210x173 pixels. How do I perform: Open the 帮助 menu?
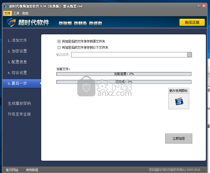coord(25,13)
